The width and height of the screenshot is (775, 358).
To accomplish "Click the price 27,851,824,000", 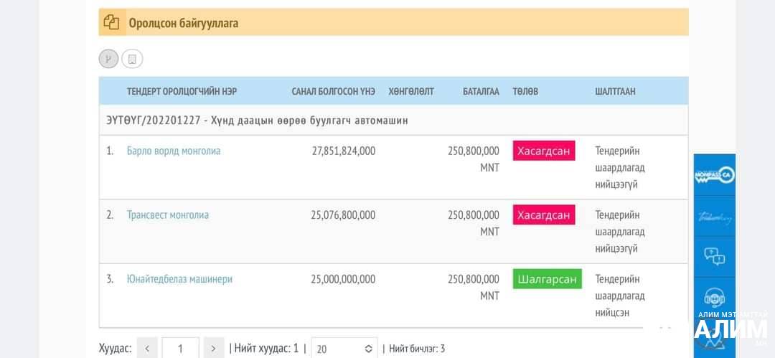I will click(x=344, y=151).
